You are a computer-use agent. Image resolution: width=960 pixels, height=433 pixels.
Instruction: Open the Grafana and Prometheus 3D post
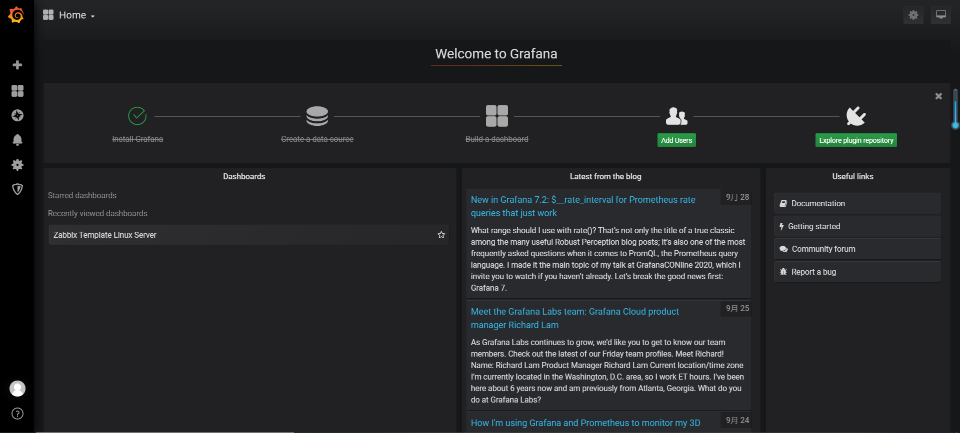[585, 423]
